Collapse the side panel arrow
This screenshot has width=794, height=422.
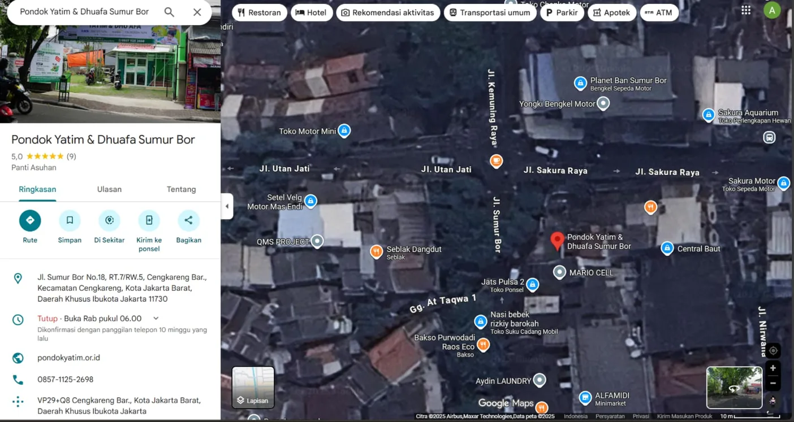(227, 206)
